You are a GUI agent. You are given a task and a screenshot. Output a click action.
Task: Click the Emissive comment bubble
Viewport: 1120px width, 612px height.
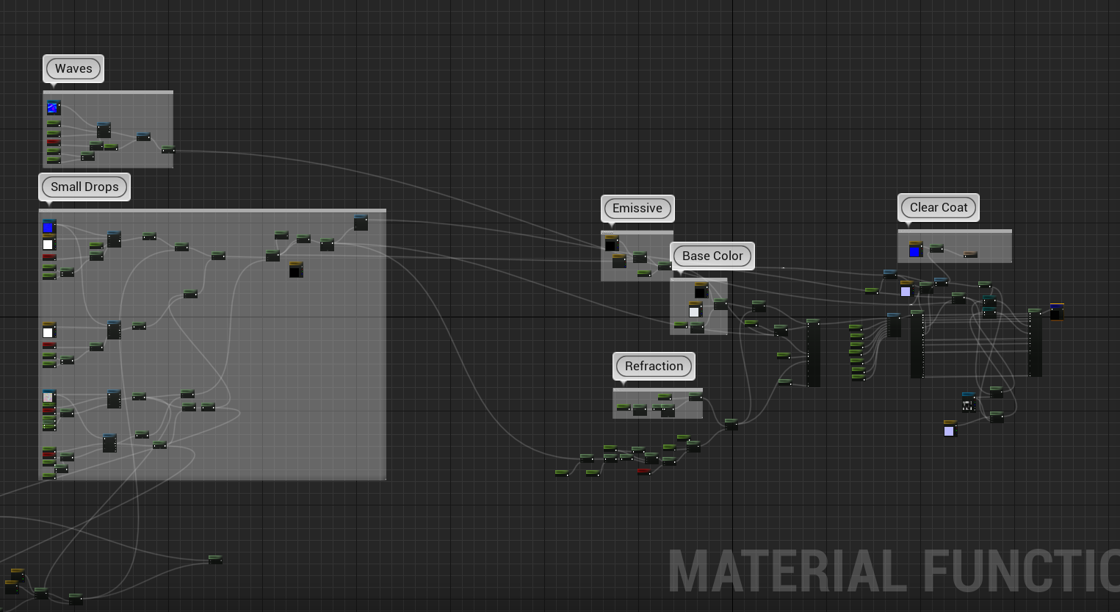(637, 209)
